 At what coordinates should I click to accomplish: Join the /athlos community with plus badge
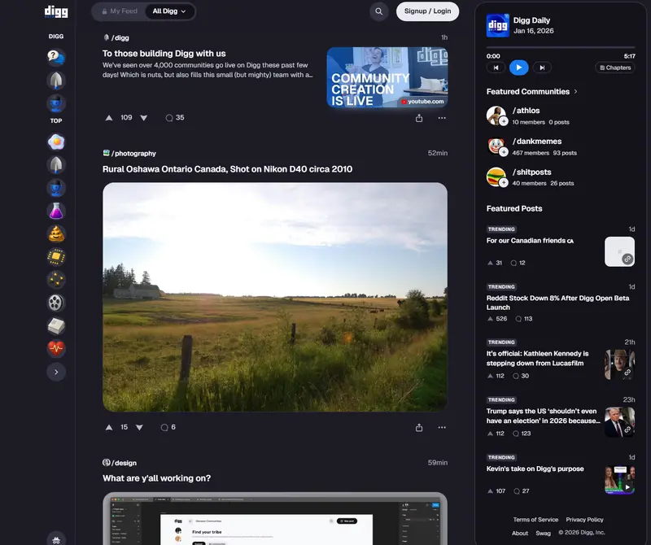[x=504, y=121]
